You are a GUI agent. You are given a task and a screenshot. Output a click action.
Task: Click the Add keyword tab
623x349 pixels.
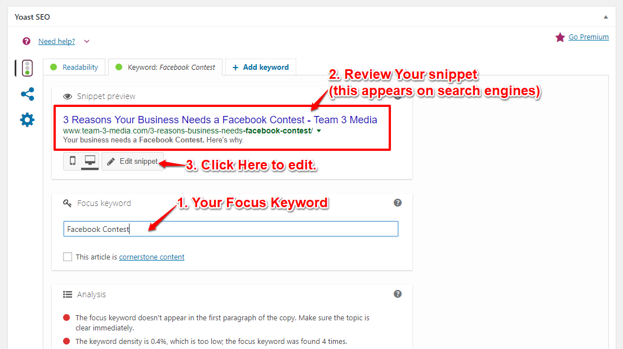tap(261, 67)
